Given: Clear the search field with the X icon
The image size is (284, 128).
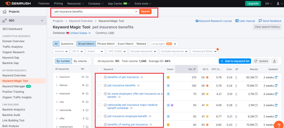Looking at the screenshot, I should pyautogui.click(x=136, y=12).
